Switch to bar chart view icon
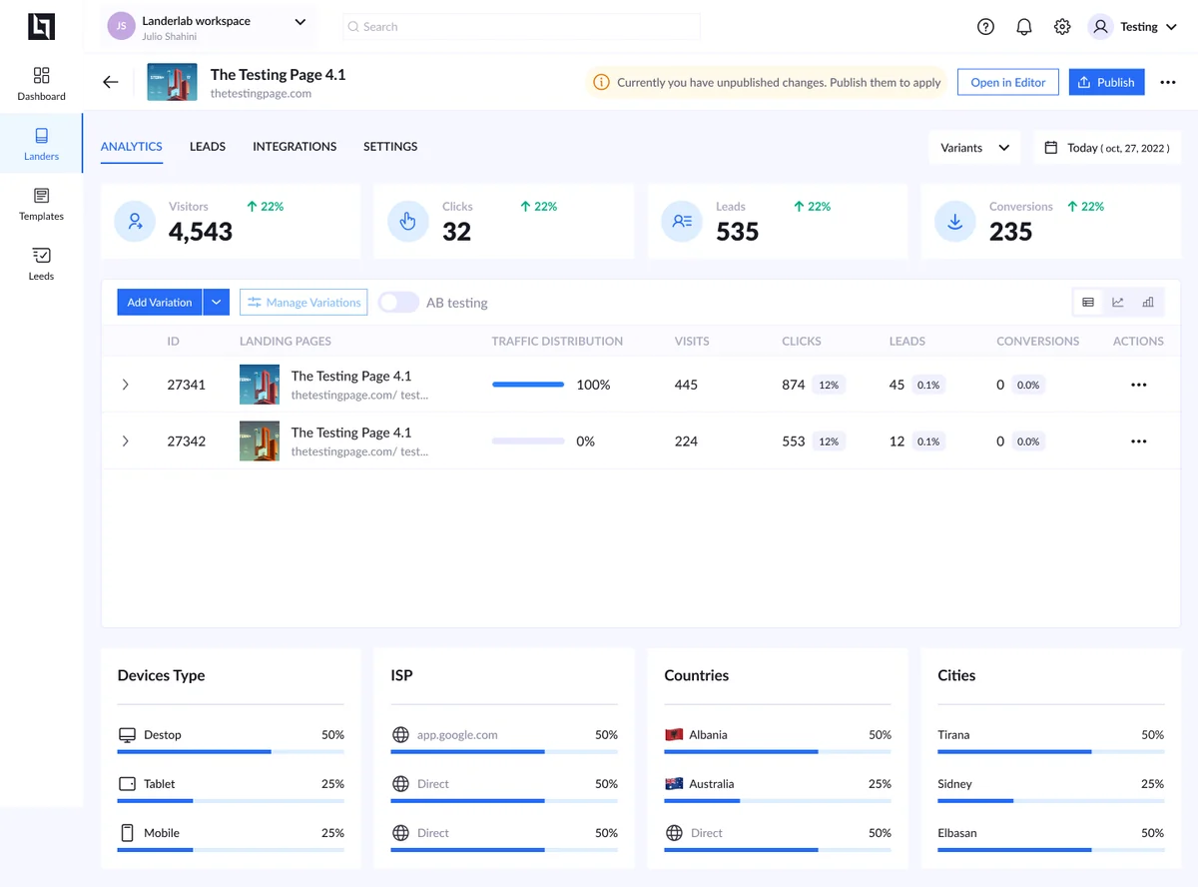 1148,302
